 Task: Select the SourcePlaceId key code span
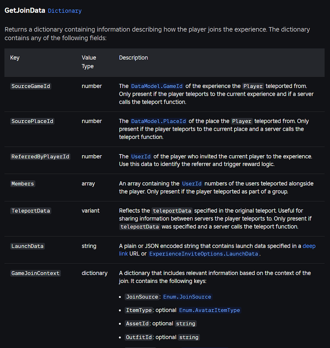tap(32, 121)
